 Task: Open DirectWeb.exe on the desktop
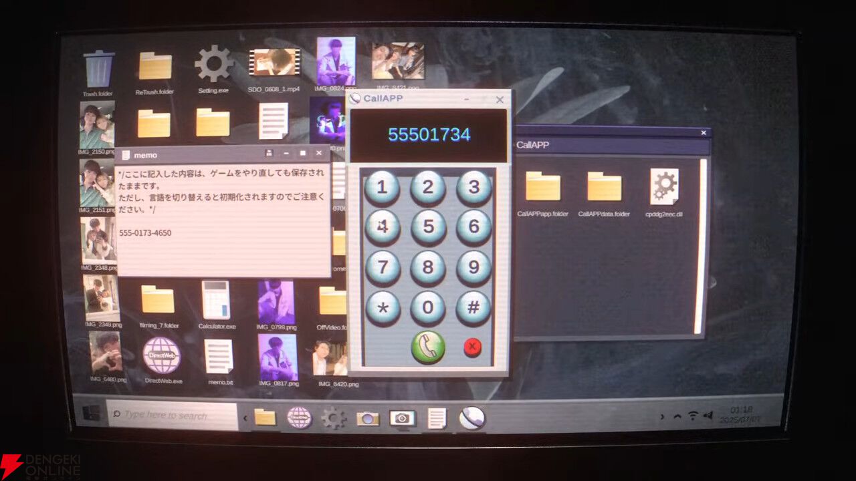click(162, 355)
